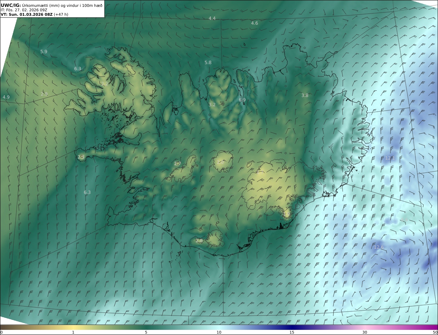Click the colorbar tick label 15
This screenshot has height=335, width=438.
292,332
